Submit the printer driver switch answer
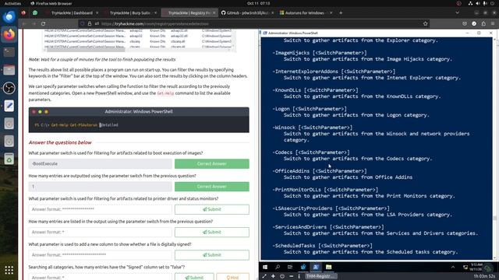Viewport: 499px width, 280px height. point(212,209)
